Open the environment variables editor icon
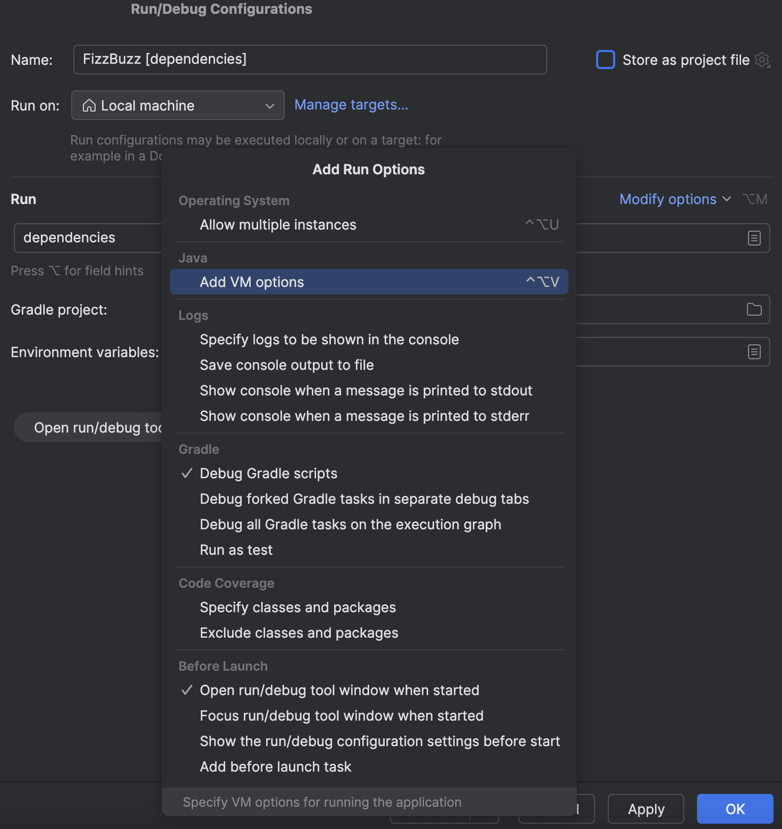The height and width of the screenshot is (829, 782). tap(754, 351)
